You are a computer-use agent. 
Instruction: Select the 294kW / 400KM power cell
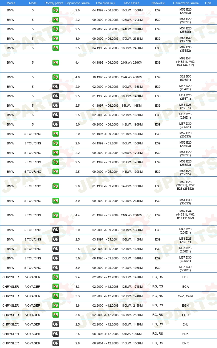(x=132, y=77)
